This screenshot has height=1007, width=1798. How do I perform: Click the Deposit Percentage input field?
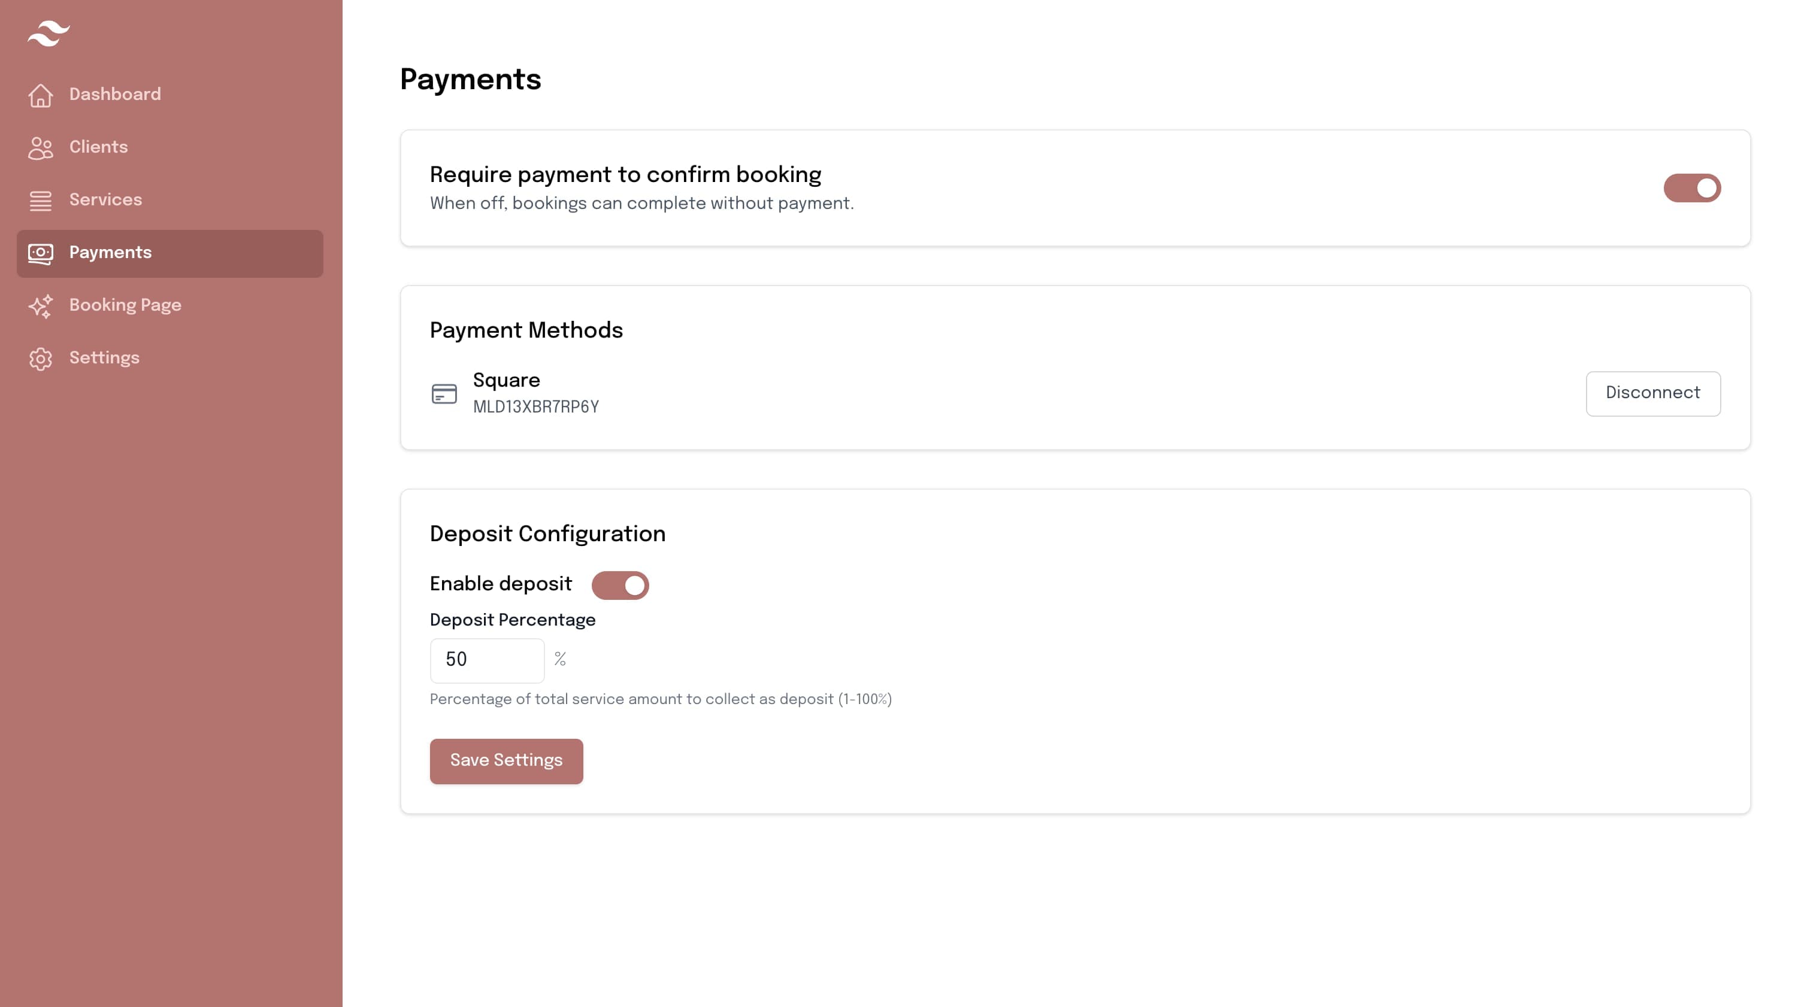486,660
